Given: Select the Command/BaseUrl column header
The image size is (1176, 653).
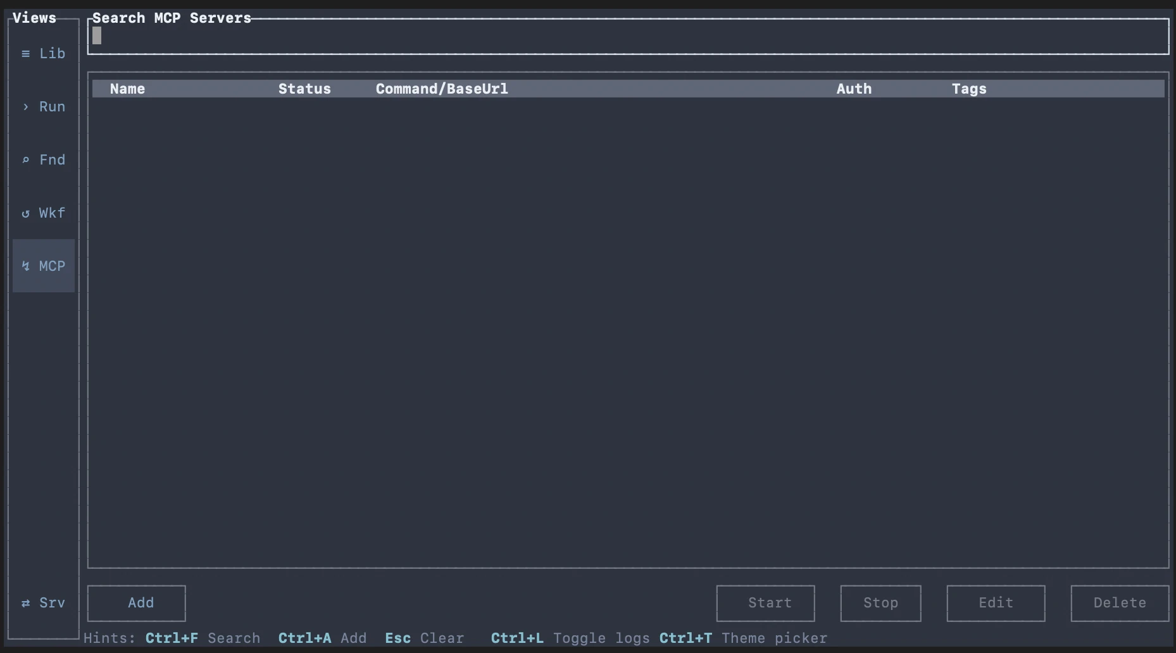Looking at the screenshot, I should 441,89.
